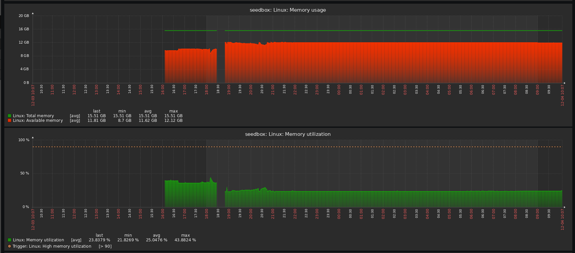Select the 'Linux: Total memory' legend label
575x253 pixels.
point(33,116)
